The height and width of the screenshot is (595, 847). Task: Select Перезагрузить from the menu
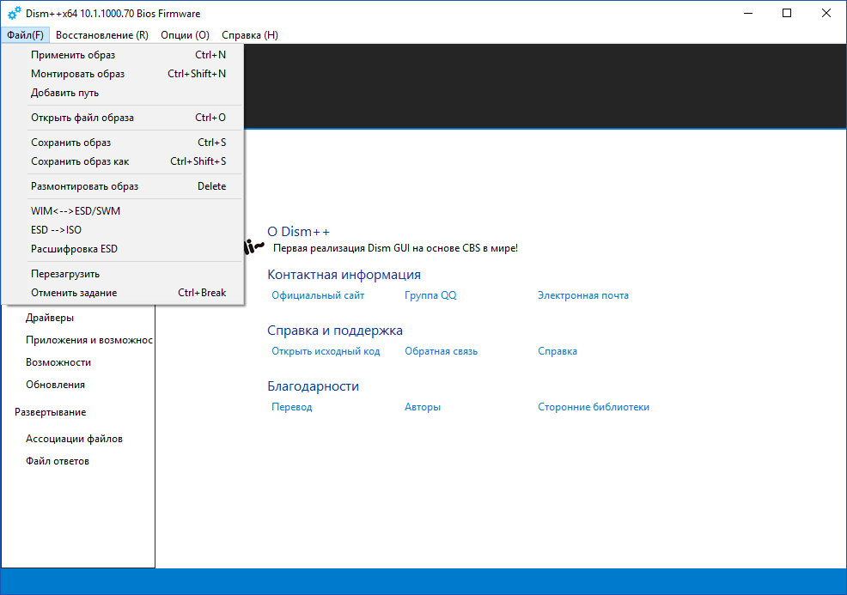click(123, 273)
